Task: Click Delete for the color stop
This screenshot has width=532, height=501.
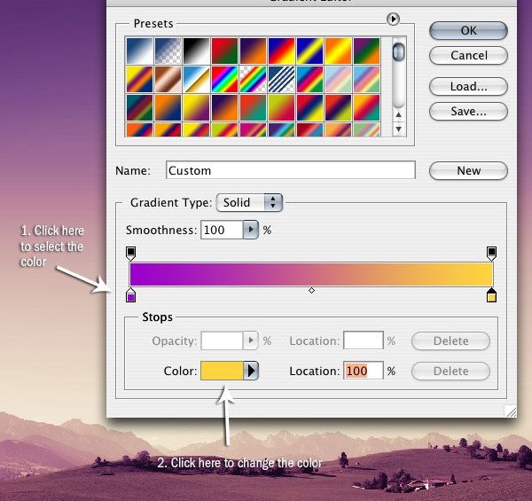Action: [450, 371]
